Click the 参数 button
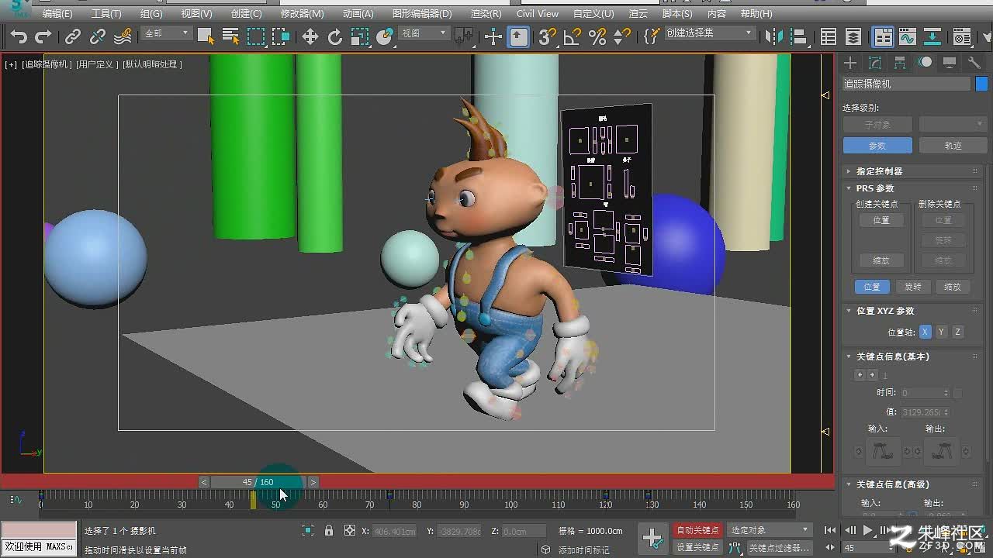 coord(877,146)
